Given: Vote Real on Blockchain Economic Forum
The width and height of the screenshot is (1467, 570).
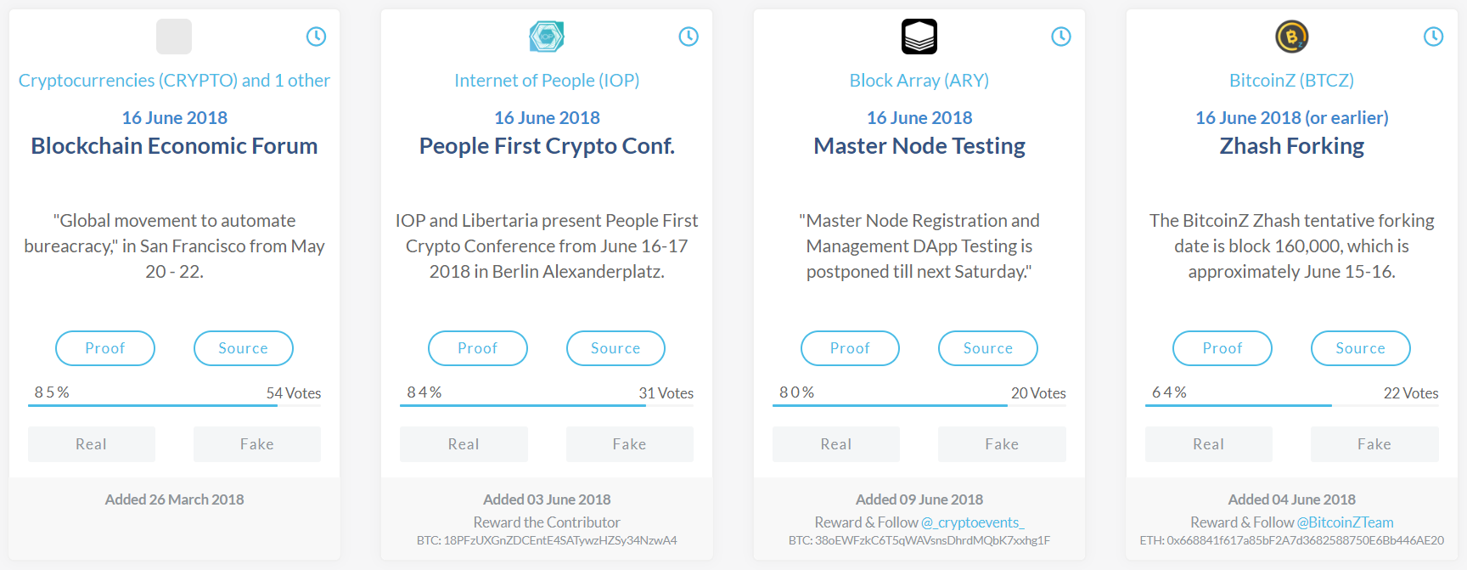Looking at the screenshot, I should click(x=92, y=444).
